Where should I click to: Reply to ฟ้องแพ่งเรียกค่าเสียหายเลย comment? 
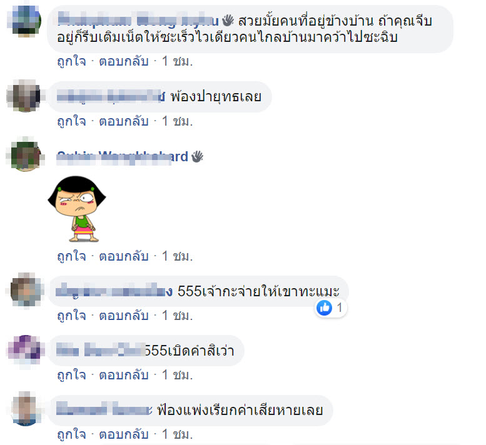click(x=124, y=434)
